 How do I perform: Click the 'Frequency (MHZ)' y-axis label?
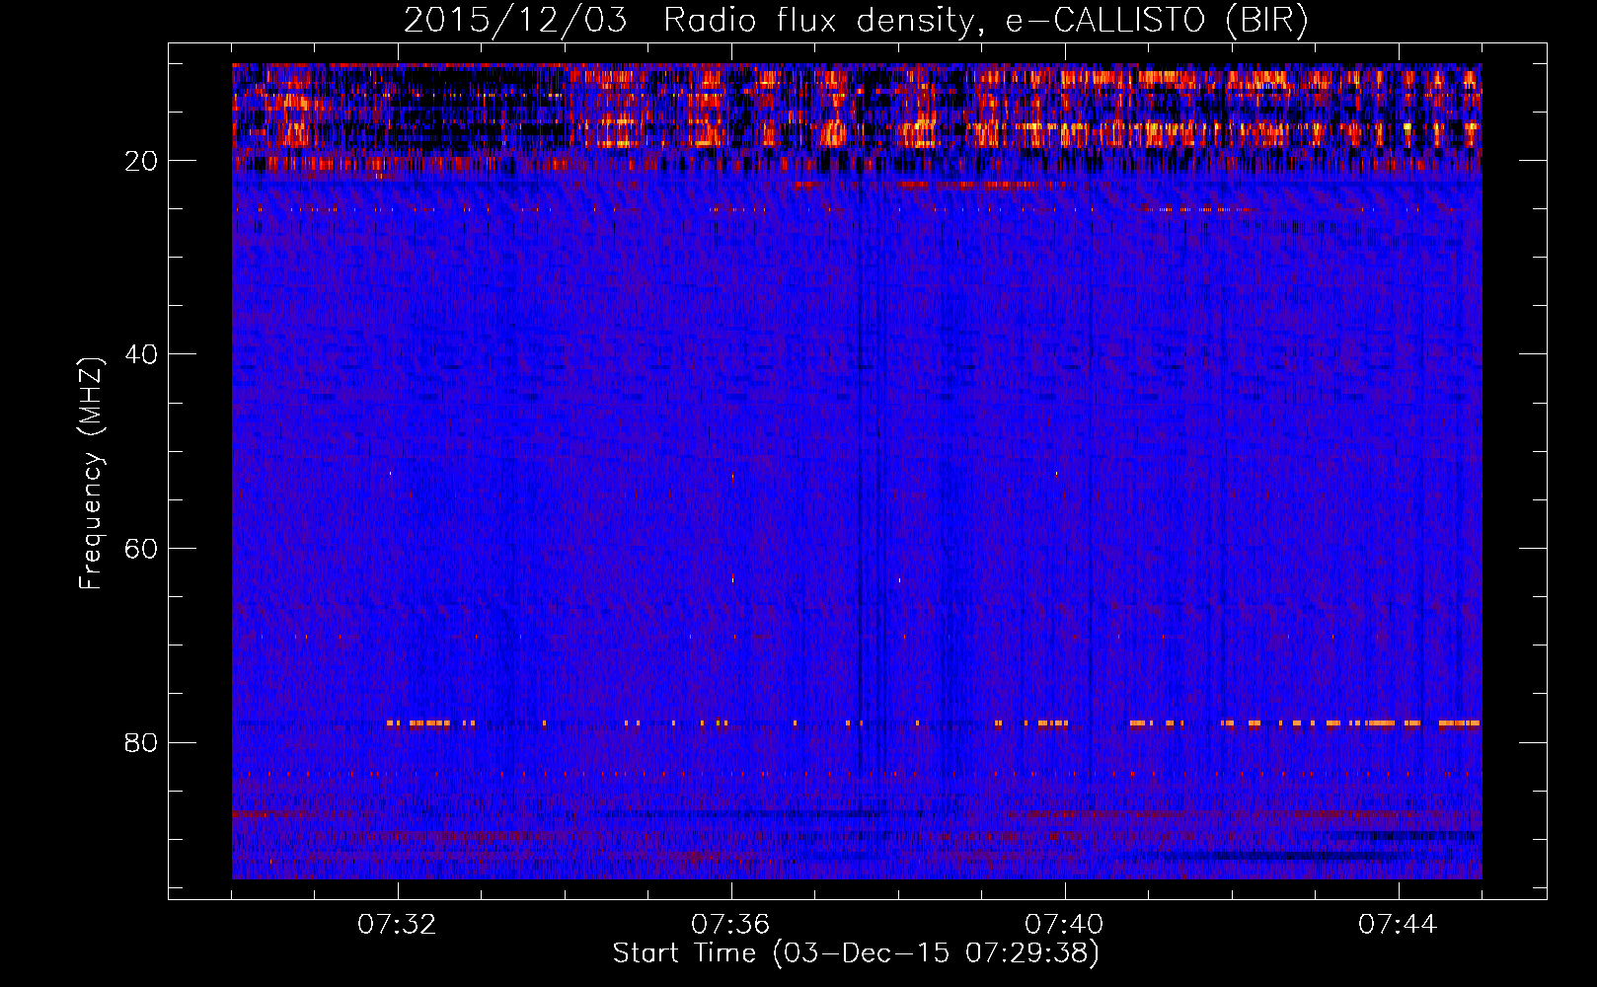click(x=91, y=474)
